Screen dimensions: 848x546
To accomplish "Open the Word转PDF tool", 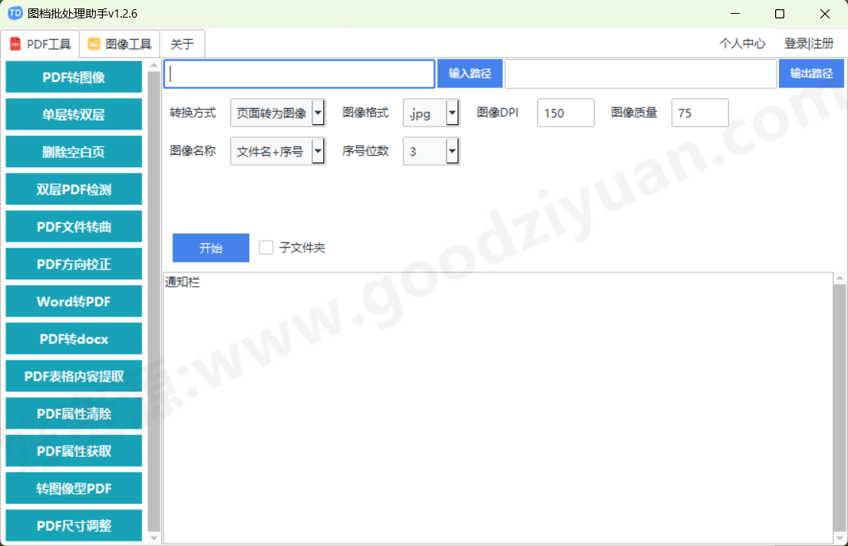I will (x=73, y=301).
